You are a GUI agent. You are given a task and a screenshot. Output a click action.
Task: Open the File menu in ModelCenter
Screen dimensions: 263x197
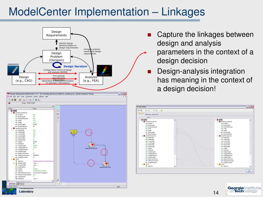click(11, 96)
